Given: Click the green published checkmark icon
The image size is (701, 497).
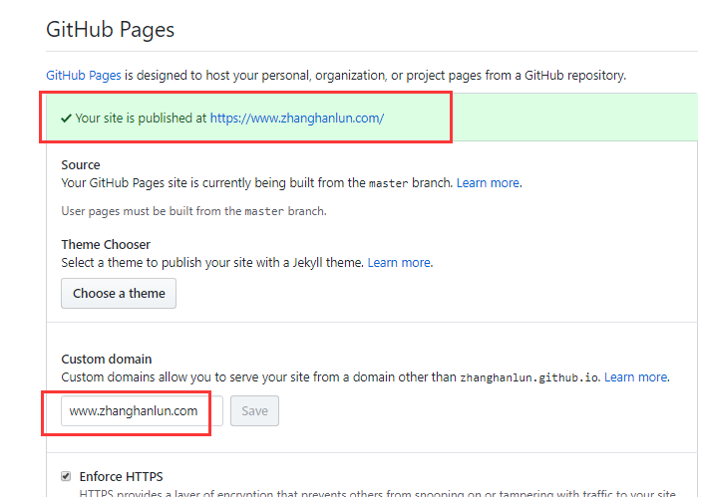Looking at the screenshot, I should click(x=66, y=118).
